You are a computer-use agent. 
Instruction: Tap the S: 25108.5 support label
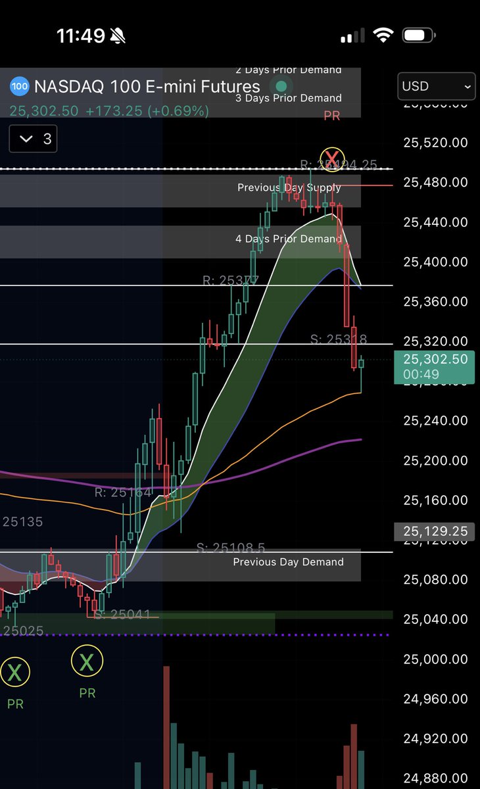coord(231,548)
